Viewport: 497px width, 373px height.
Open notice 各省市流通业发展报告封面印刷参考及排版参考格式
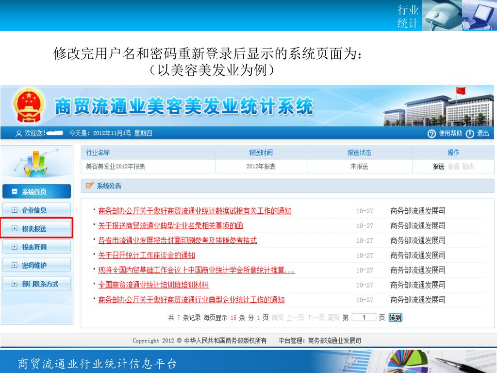click(x=178, y=240)
